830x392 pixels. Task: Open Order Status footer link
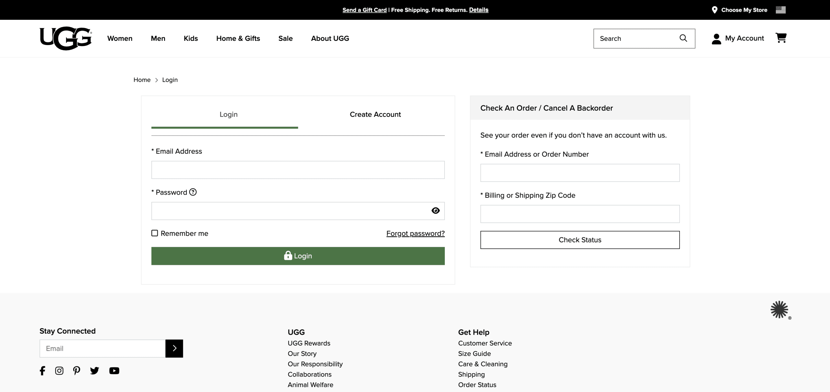477,385
